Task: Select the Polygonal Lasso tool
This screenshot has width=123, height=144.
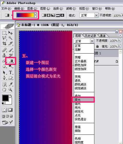Action: [4, 38]
